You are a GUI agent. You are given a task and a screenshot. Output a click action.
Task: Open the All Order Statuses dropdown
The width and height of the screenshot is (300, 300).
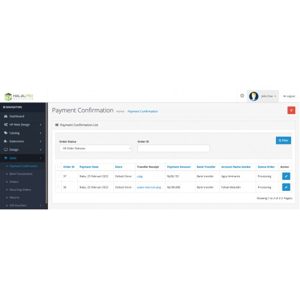[95, 148]
